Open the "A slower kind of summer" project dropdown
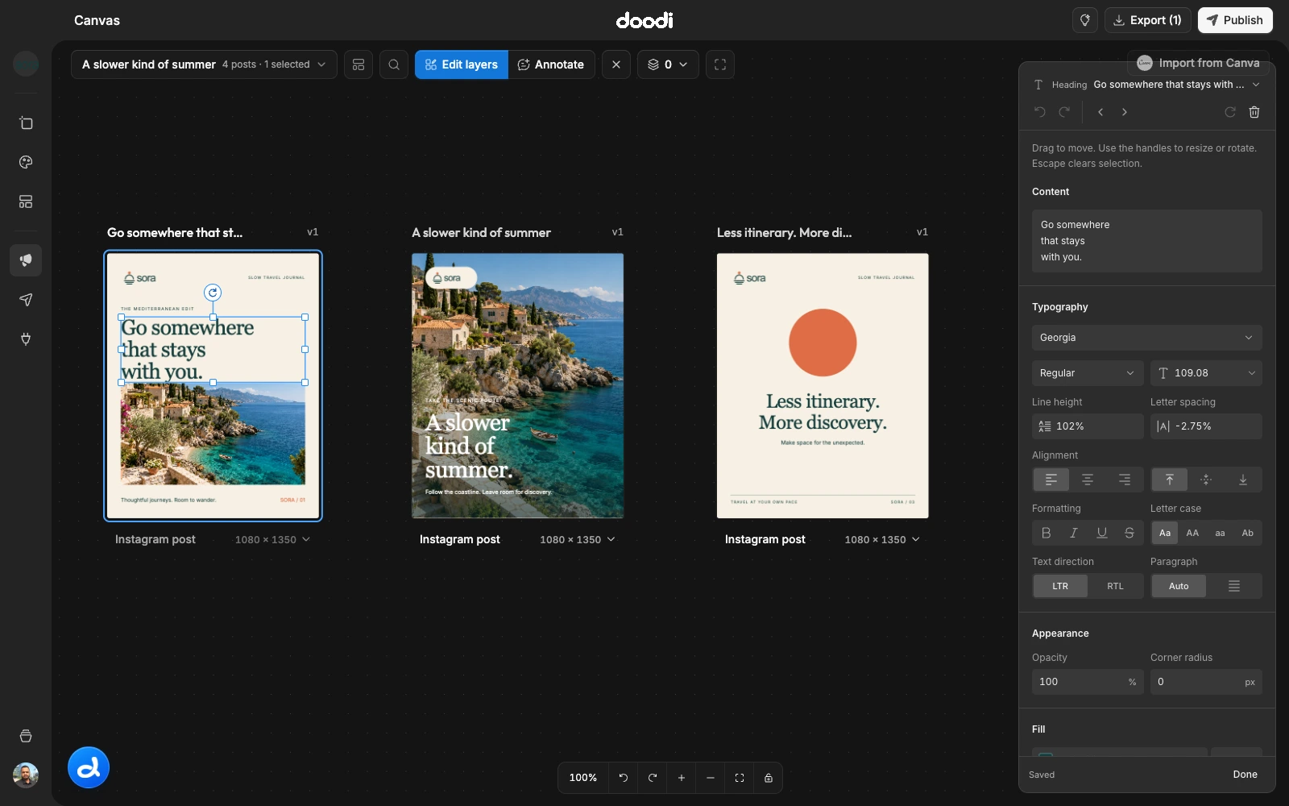The image size is (1289, 806). pos(204,64)
